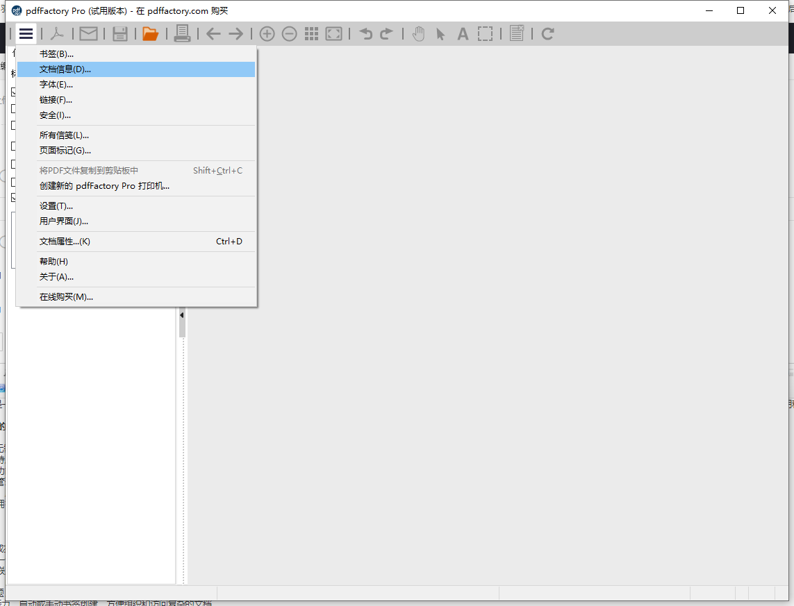
Task: Show page thumbnails grid view
Action: [311, 33]
